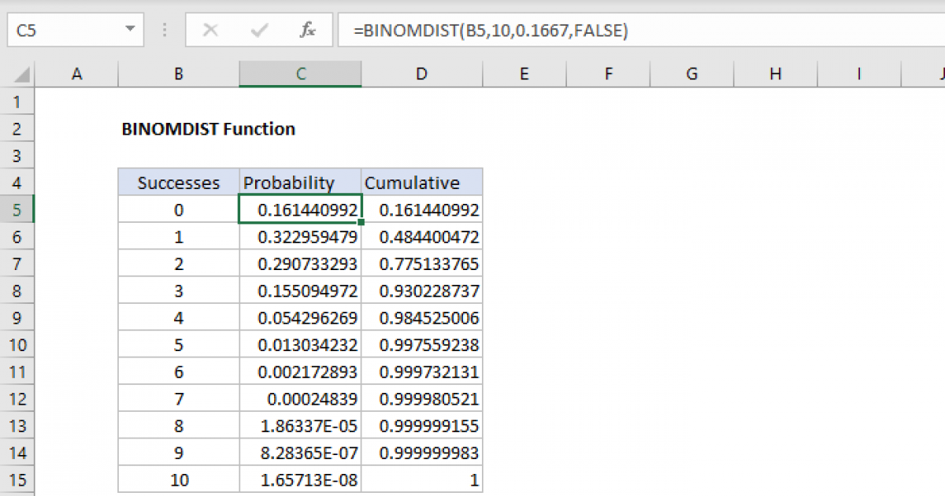Click the Successes header cell
This screenshot has height=496, width=945.
click(178, 182)
